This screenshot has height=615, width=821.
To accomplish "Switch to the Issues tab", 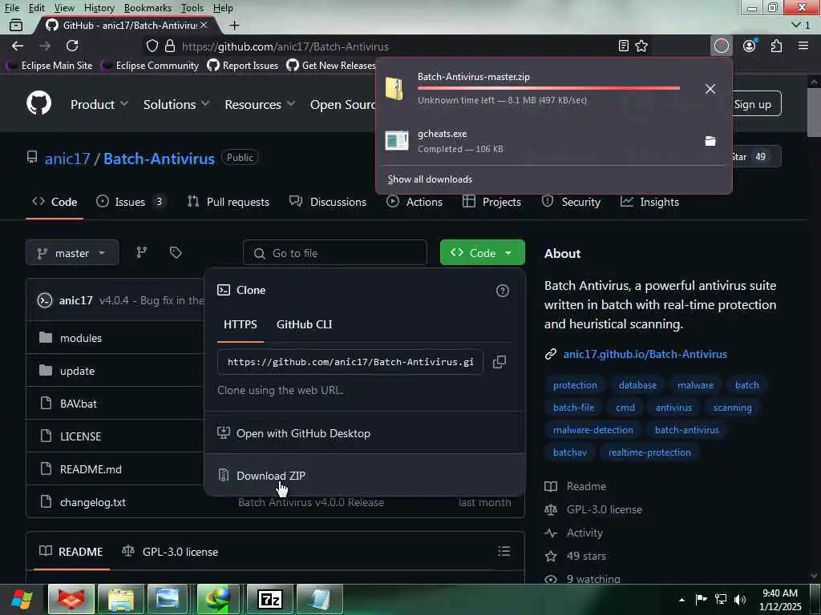I will tap(131, 202).
